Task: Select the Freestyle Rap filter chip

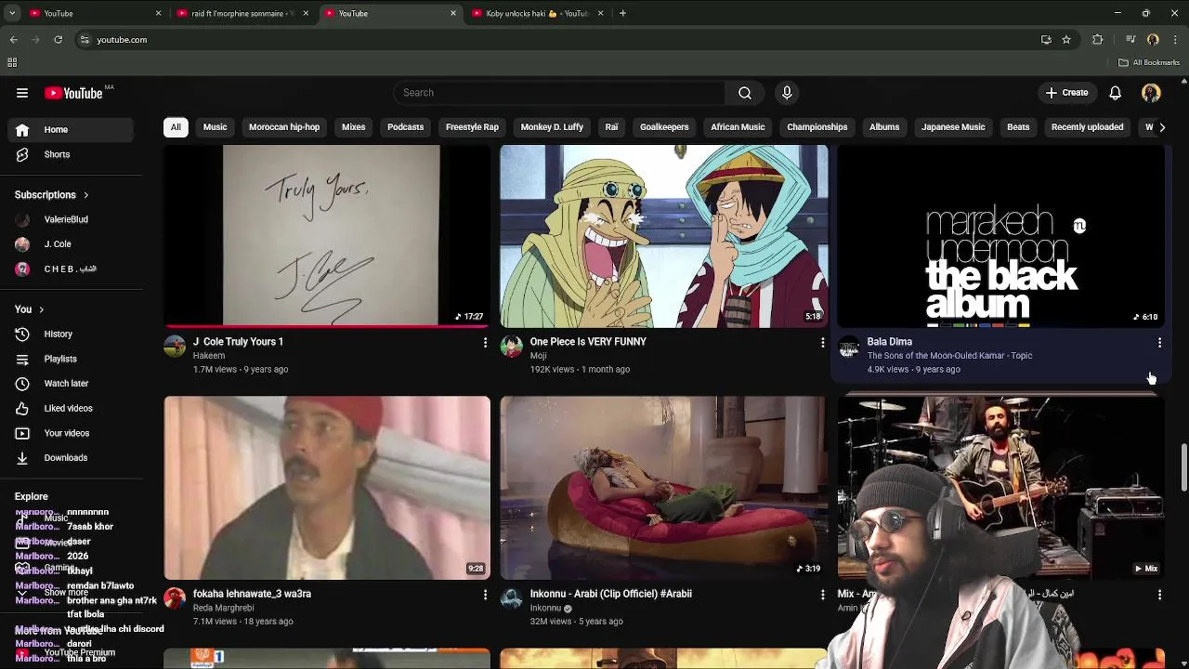Action: point(472,127)
